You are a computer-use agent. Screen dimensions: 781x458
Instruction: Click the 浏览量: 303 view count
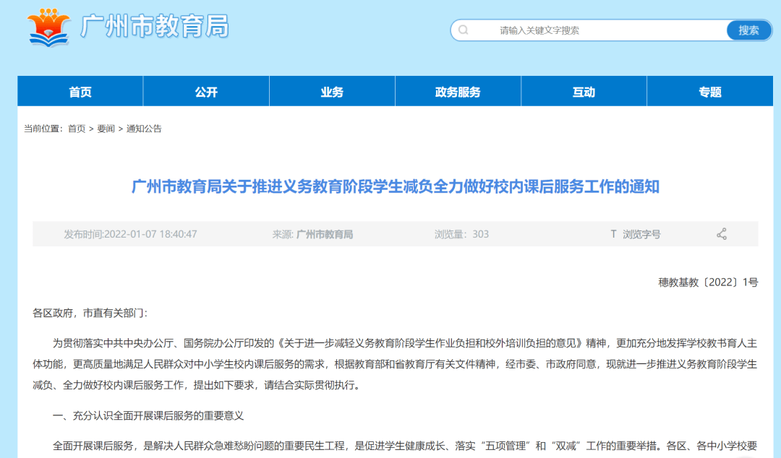point(461,234)
